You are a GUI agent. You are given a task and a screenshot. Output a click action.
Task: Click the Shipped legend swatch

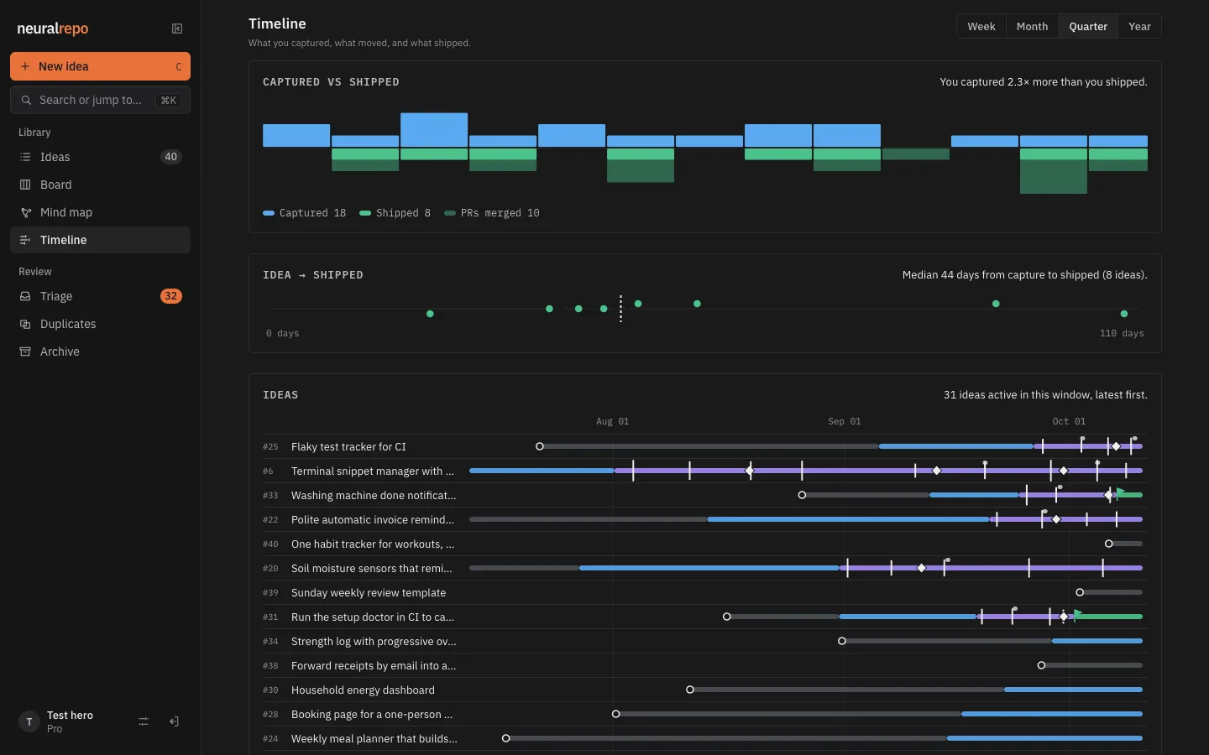click(x=365, y=213)
